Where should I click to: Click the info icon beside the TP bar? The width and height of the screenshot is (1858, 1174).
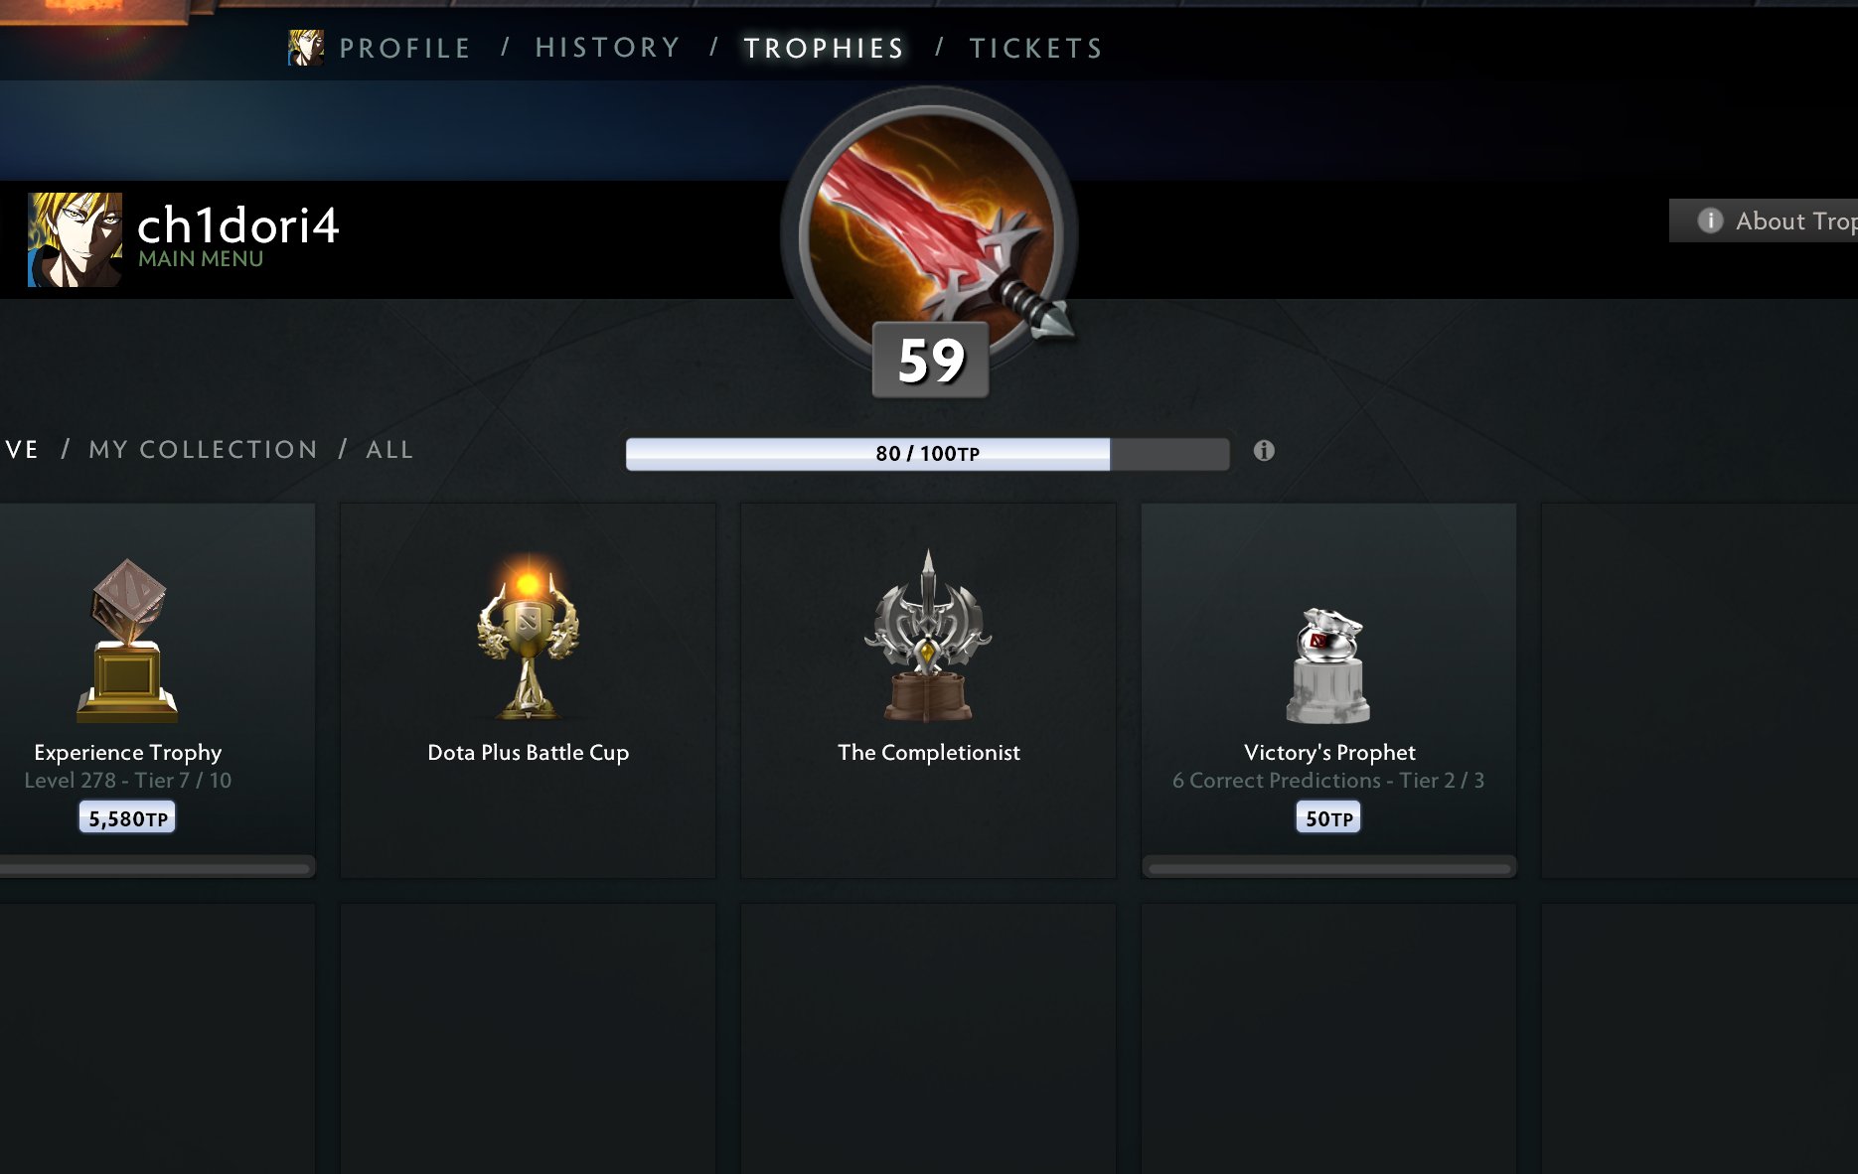point(1264,451)
